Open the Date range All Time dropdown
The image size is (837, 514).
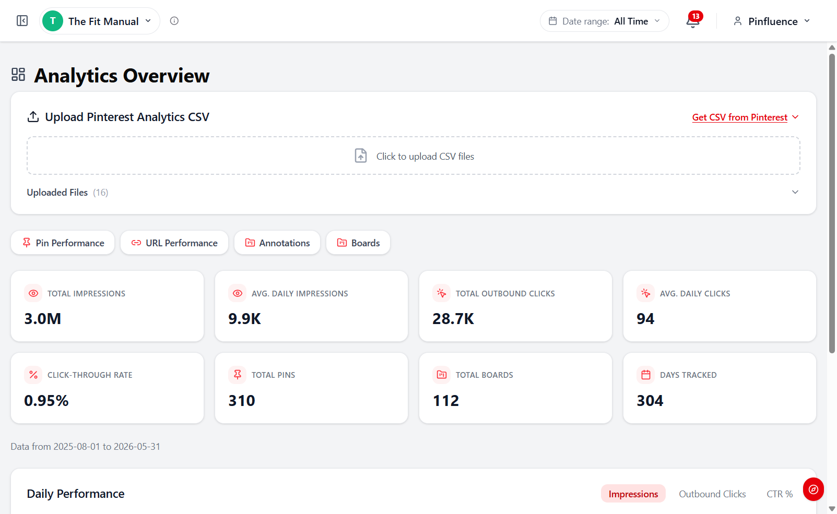[x=604, y=21]
